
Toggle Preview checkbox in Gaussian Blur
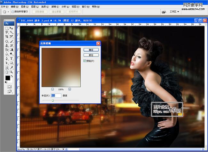pos(84,61)
